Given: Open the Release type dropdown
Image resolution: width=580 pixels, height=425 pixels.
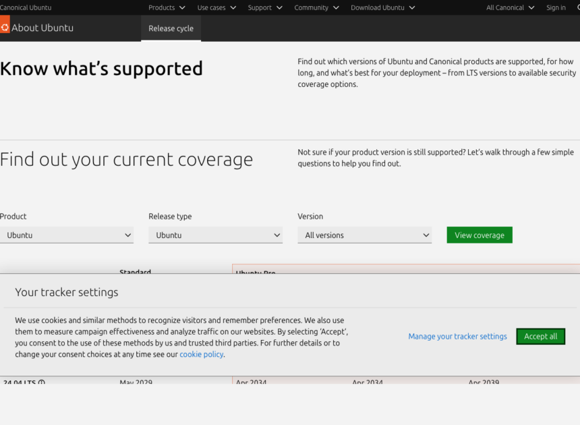Looking at the screenshot, I should coord(215,235).
